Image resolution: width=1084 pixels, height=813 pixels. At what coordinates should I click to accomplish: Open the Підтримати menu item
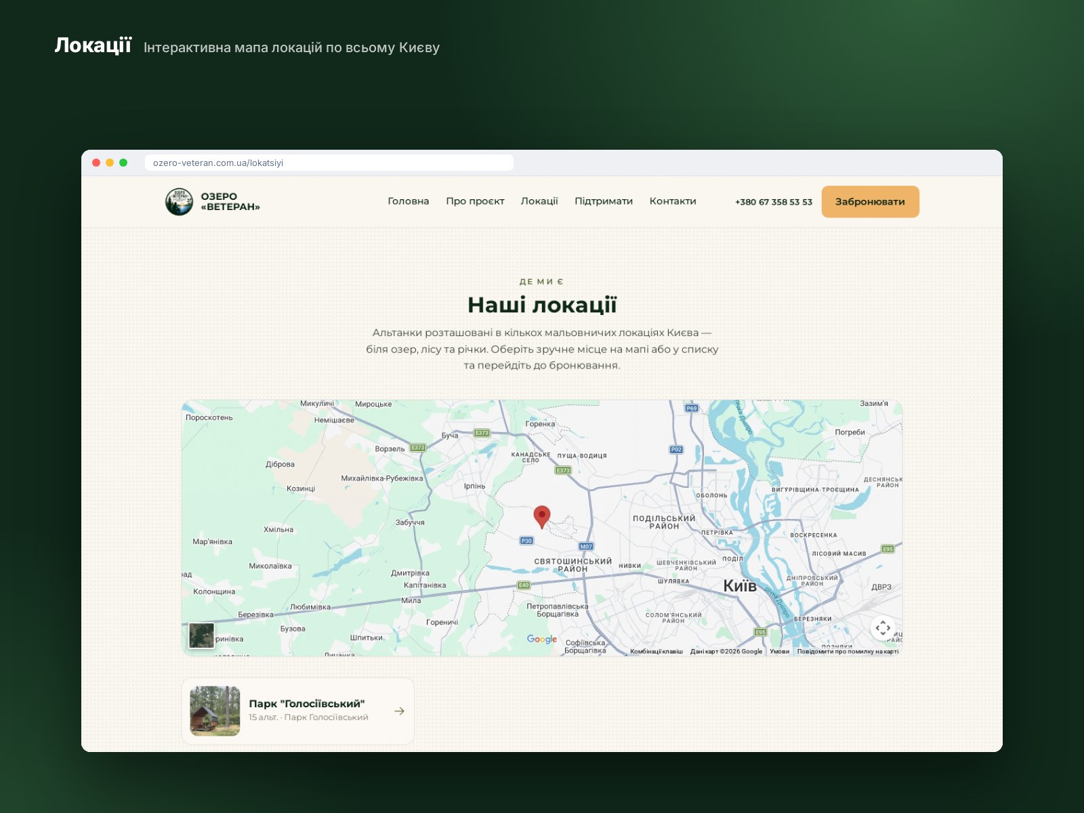[x=604, y=201]
